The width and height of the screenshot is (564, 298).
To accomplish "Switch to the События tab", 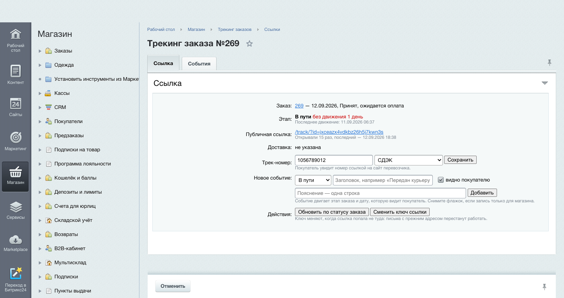I will pyautogui.click(x=199, y=64).
